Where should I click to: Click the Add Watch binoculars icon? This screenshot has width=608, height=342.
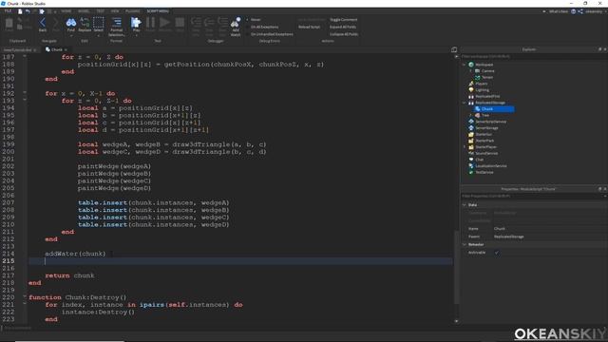coord(236,23)
